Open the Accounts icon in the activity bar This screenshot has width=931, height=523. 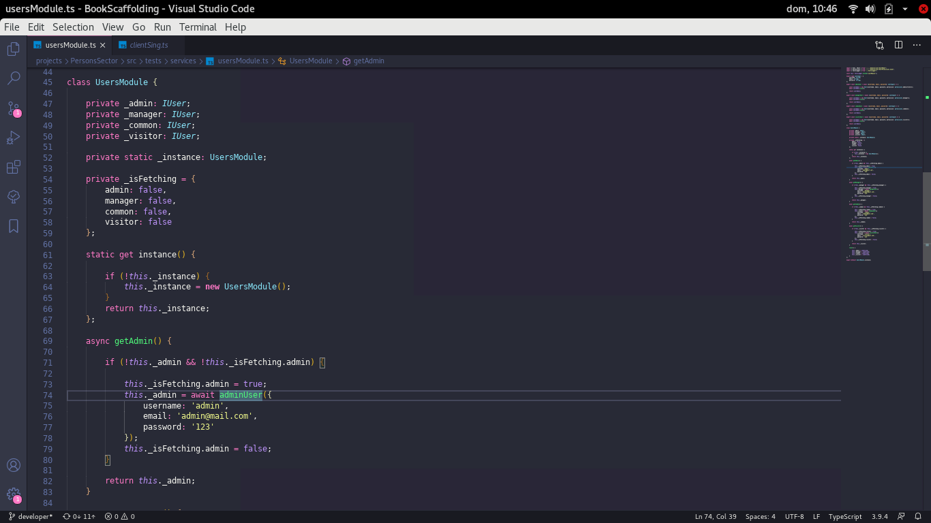click(14, 465)
